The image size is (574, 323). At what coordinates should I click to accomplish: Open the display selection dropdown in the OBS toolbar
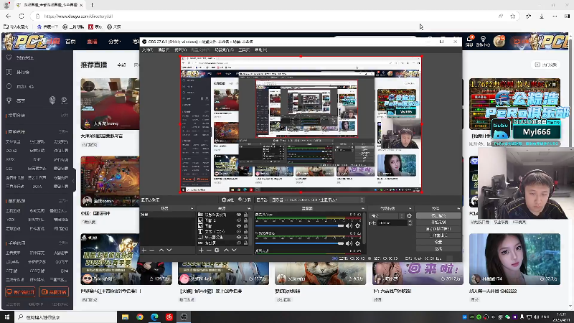click(x=317, y=200)
